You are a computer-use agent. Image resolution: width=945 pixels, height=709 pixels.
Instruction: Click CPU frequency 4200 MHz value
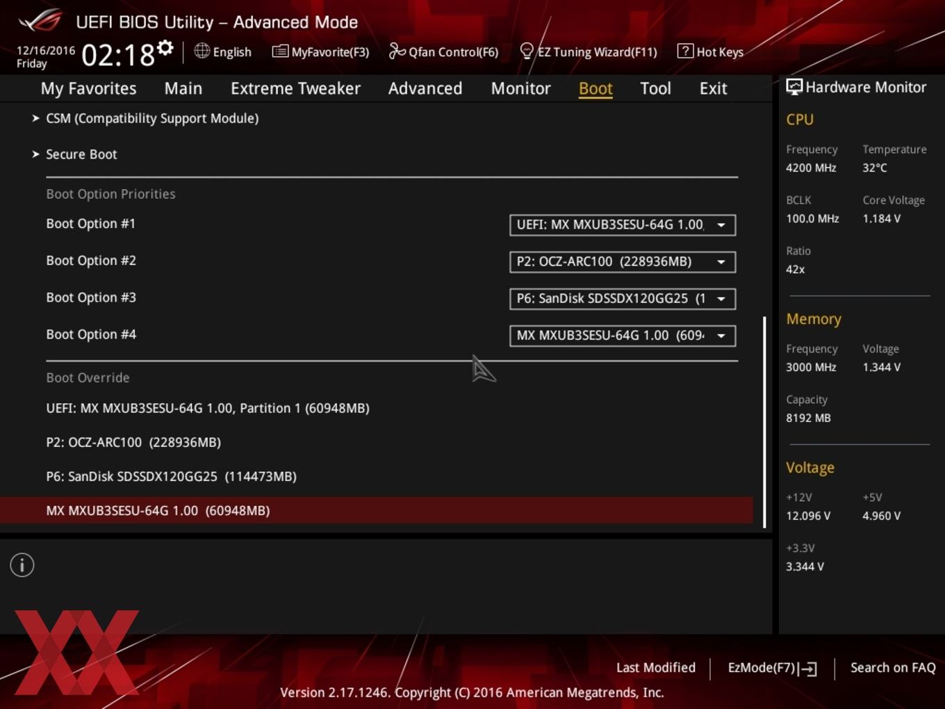[811, 168]
